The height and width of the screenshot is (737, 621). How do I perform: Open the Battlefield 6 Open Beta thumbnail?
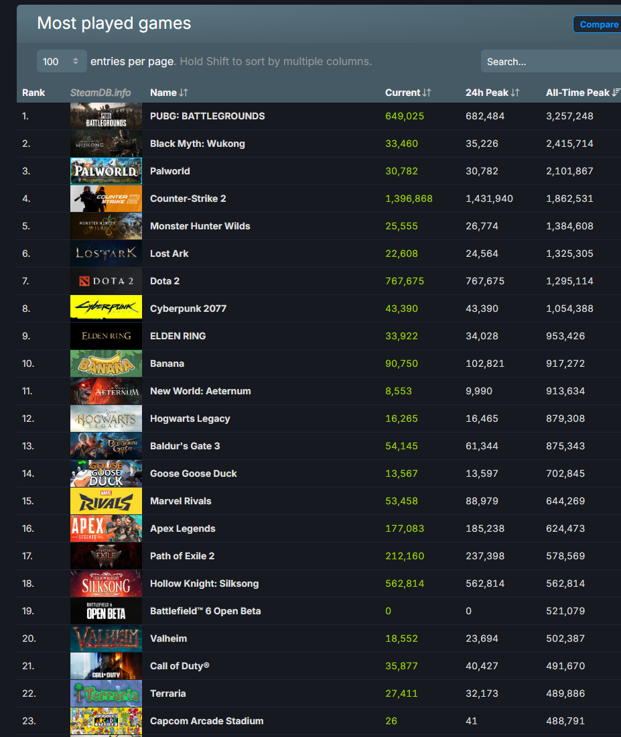(x=106, y=611)
